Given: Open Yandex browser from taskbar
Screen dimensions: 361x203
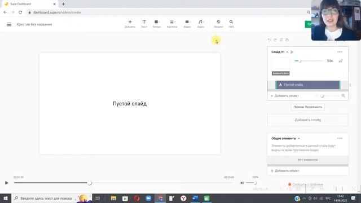Looking at the screenshot, I should pos(183,198).
